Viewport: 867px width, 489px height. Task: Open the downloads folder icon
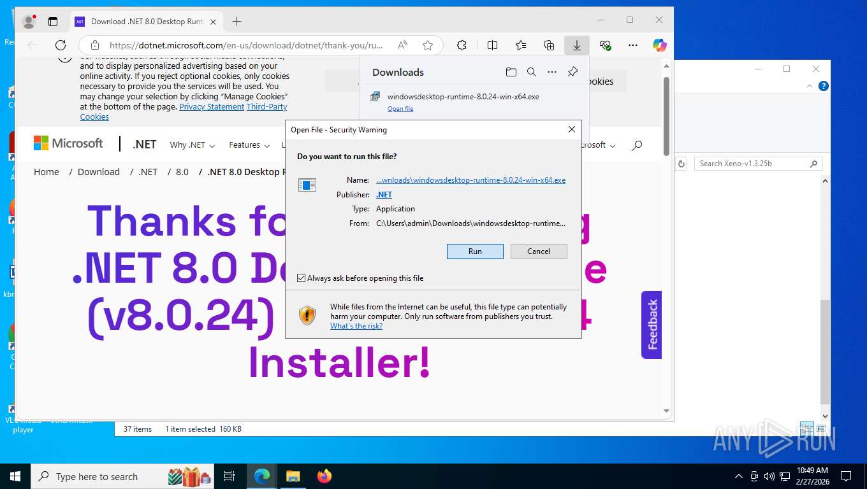pyautogui.click(x=511, y=72)
